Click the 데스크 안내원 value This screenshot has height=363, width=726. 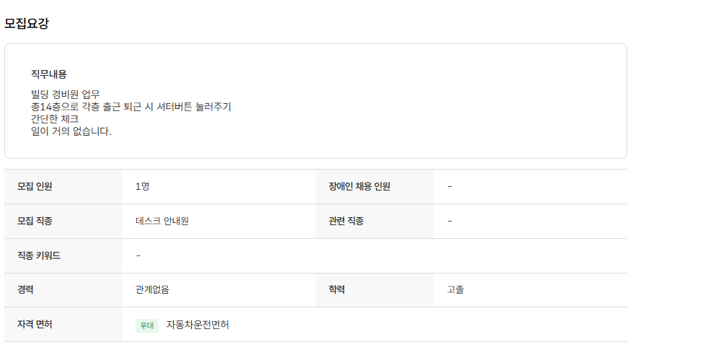click(162, 221)
